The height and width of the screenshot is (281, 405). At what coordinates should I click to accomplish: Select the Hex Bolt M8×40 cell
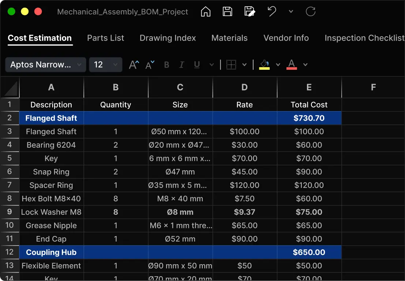click(x=51, y=199)
